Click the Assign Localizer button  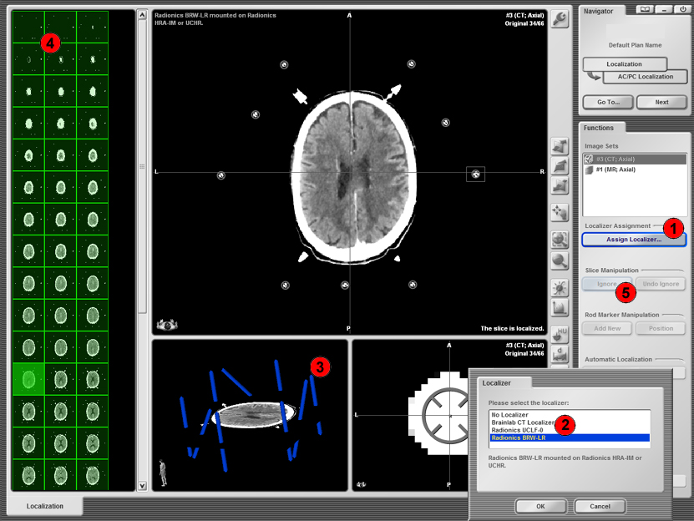coord(633,240)
